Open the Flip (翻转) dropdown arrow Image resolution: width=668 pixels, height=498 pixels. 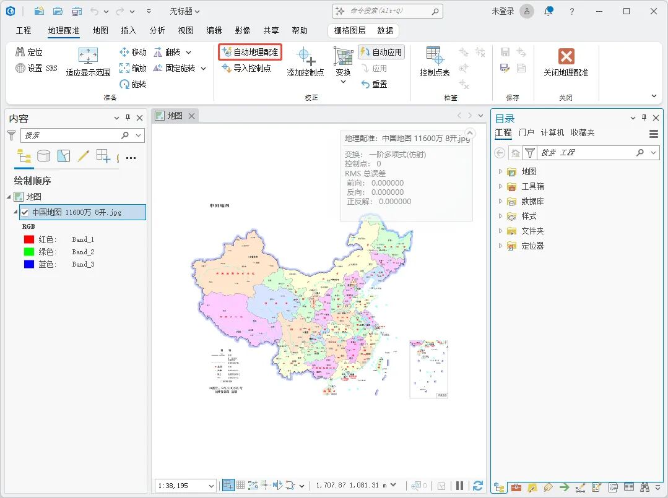point(189,53)
